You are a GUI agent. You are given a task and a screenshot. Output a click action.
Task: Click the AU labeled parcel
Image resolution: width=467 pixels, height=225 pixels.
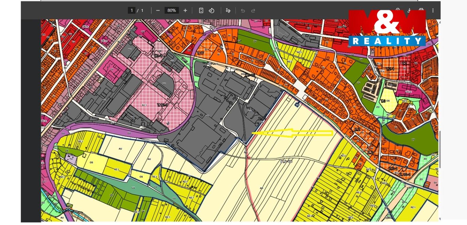(120, 149)
